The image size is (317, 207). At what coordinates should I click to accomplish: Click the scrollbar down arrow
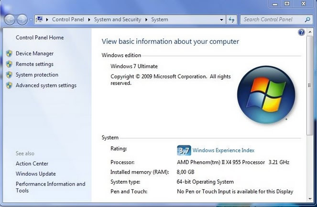(310, 199)
